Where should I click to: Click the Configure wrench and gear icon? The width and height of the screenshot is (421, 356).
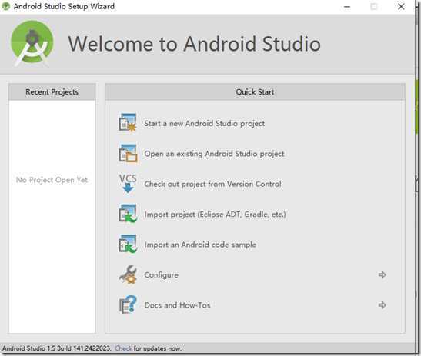(128, 274)
